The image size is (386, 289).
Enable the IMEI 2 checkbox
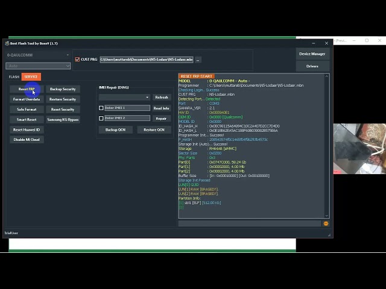101,118
